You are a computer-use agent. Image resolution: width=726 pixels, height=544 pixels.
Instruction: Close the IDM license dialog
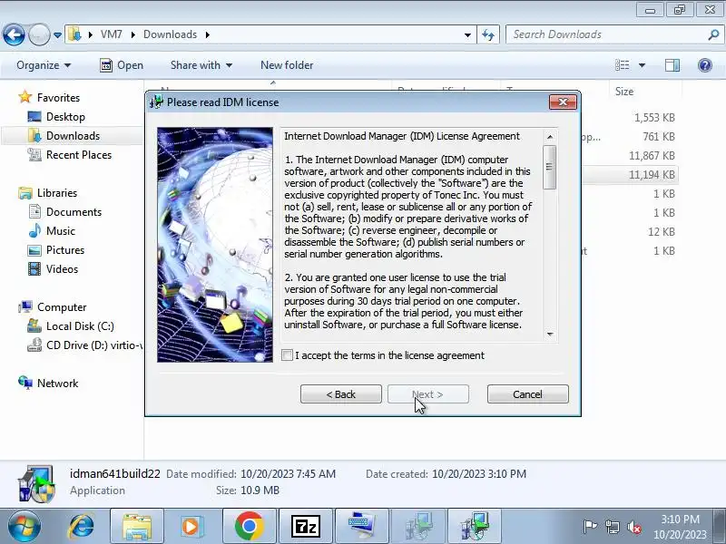point(563,102)
